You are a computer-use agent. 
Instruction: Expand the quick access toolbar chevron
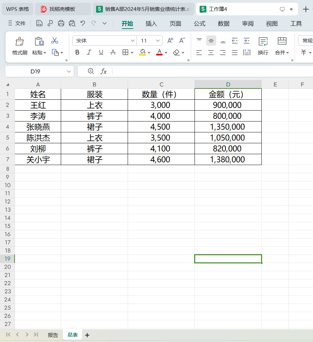(x=105, y=23)
